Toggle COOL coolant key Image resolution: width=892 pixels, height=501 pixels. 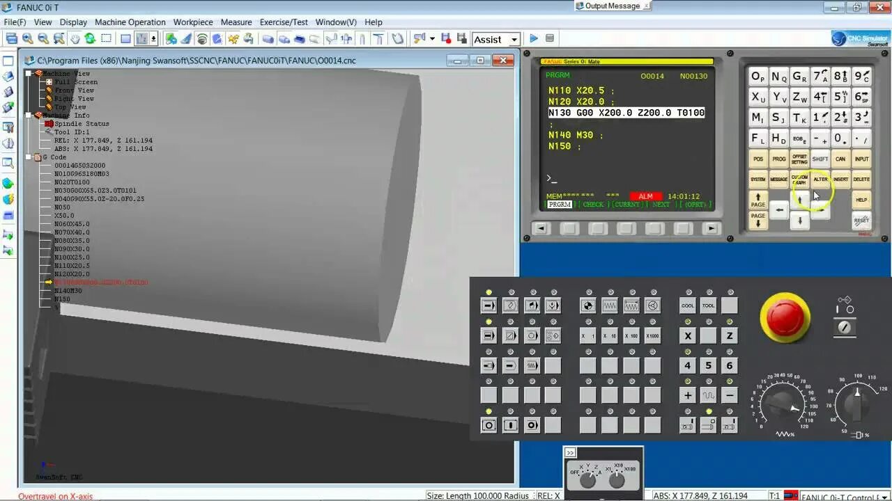688,305
